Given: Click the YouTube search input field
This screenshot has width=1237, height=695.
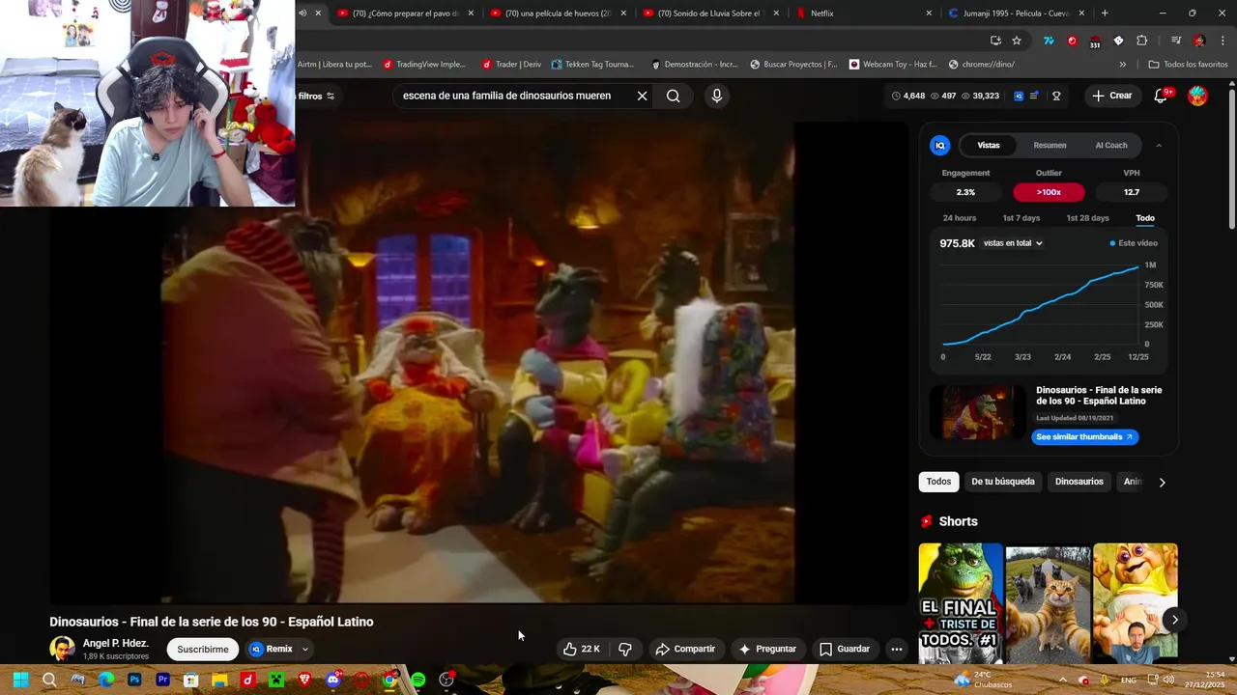Looking at the screenshot, I should click(512, 96).
